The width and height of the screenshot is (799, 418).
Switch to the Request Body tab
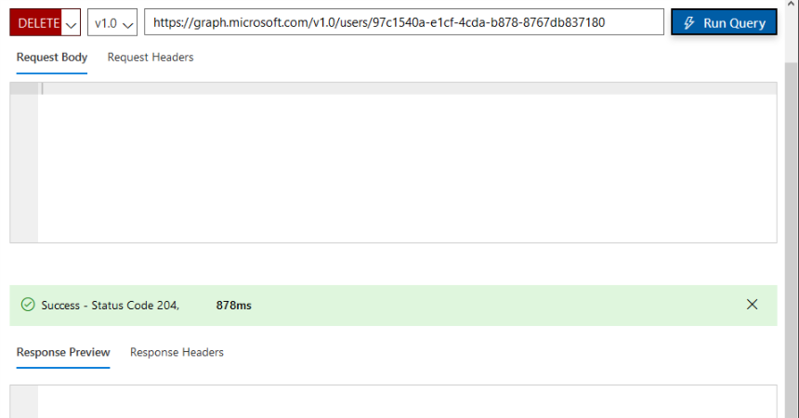coord(52,58)
